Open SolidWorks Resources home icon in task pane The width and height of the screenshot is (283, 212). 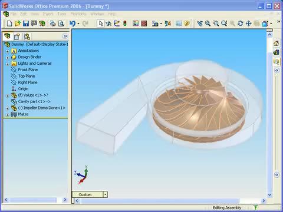(277, 43)
